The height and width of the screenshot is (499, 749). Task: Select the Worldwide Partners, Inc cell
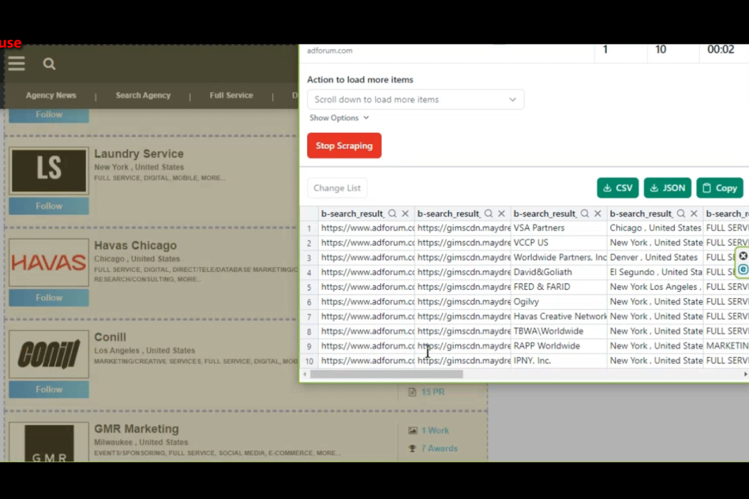coord(559,258)
